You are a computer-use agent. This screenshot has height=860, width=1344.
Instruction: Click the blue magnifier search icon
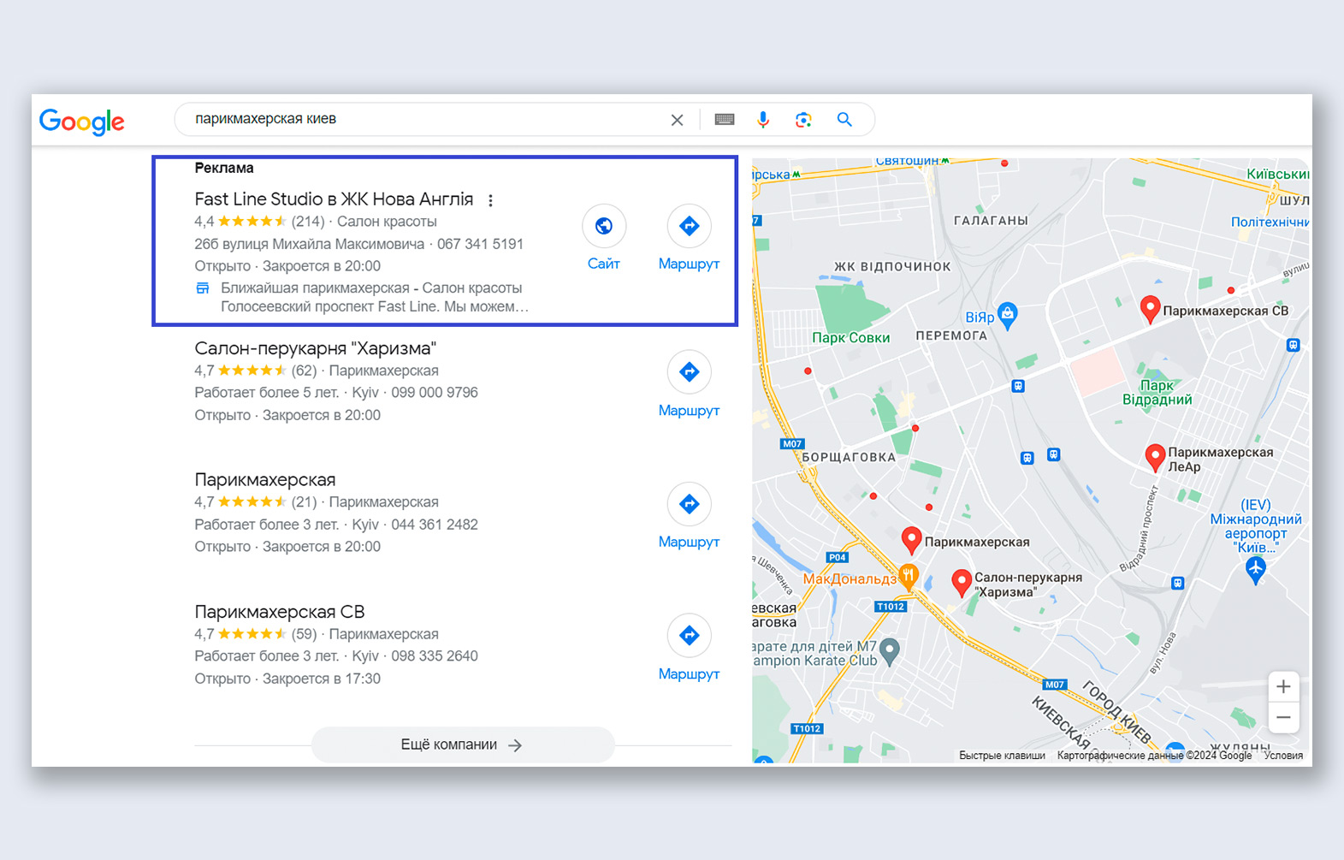[844, 120]
